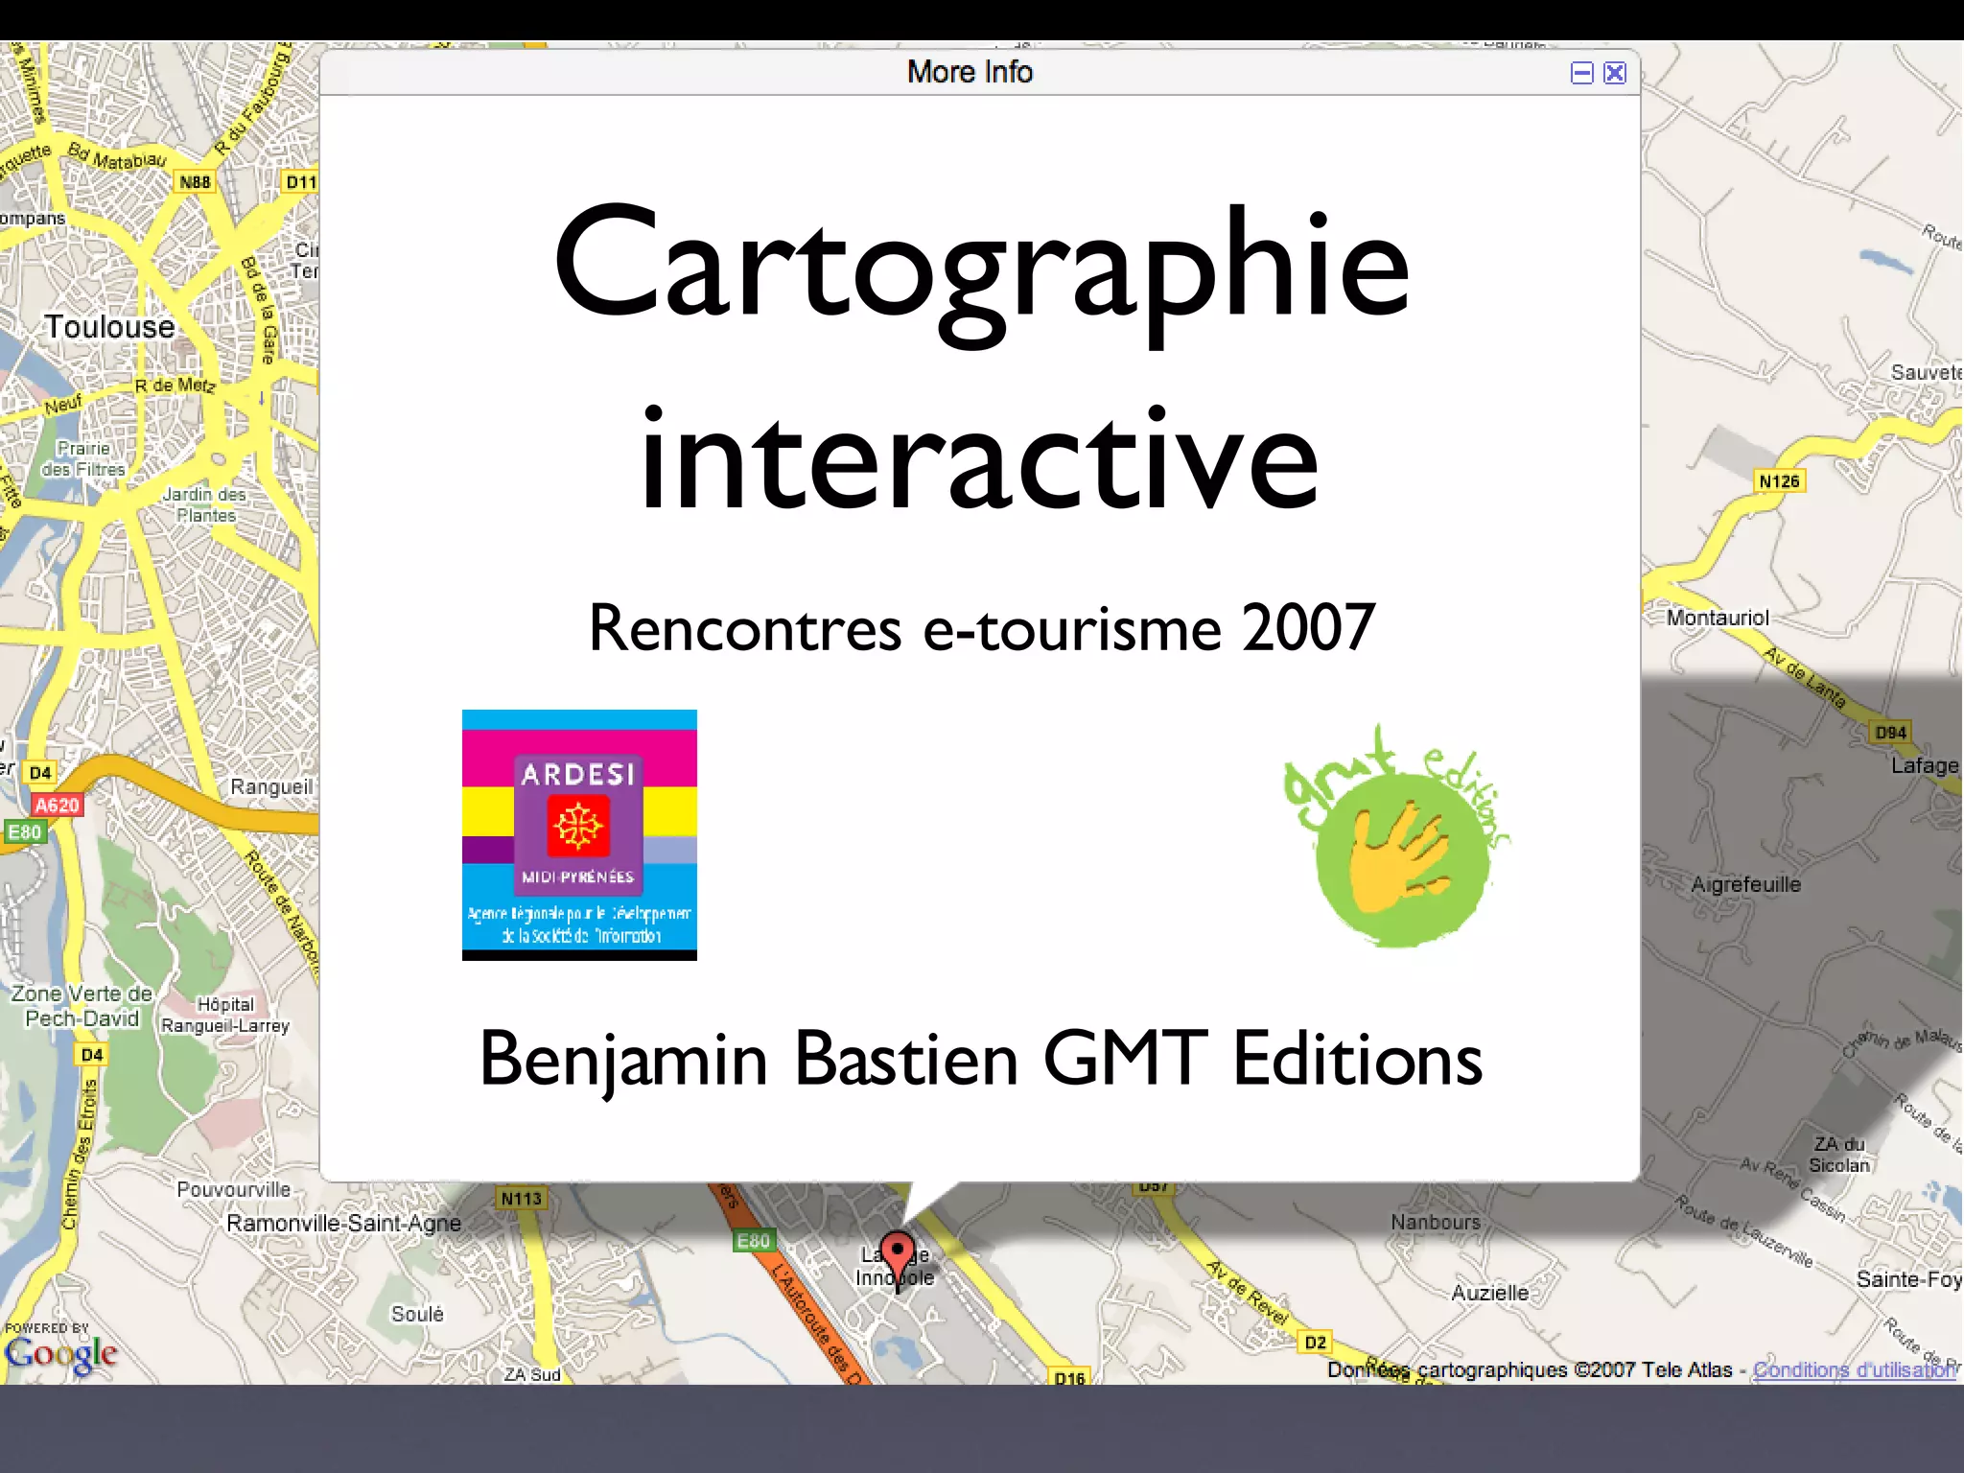Click the A620 red highway shield
The image size is (1964, 1473).
57,805
